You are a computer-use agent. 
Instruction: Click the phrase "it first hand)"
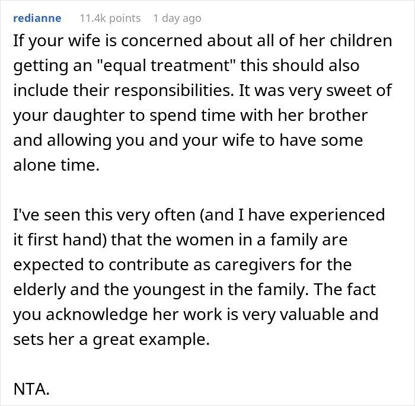click(60, 239)
